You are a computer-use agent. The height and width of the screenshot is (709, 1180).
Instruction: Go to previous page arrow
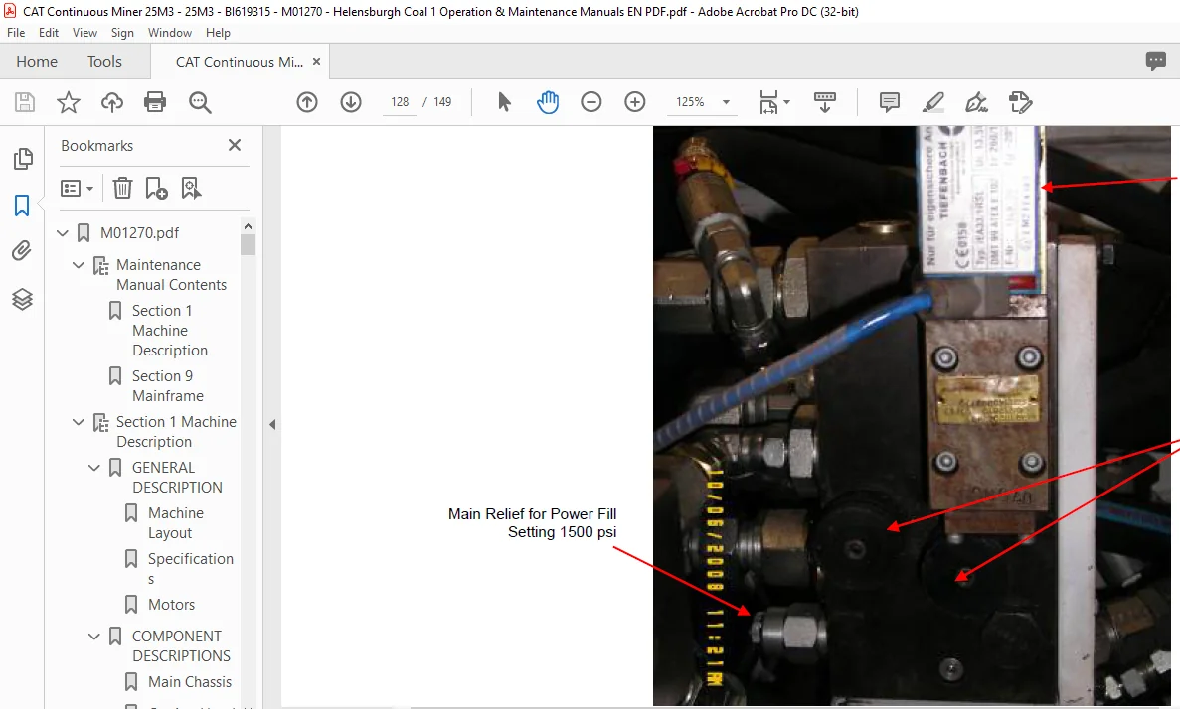pos(307,102)
